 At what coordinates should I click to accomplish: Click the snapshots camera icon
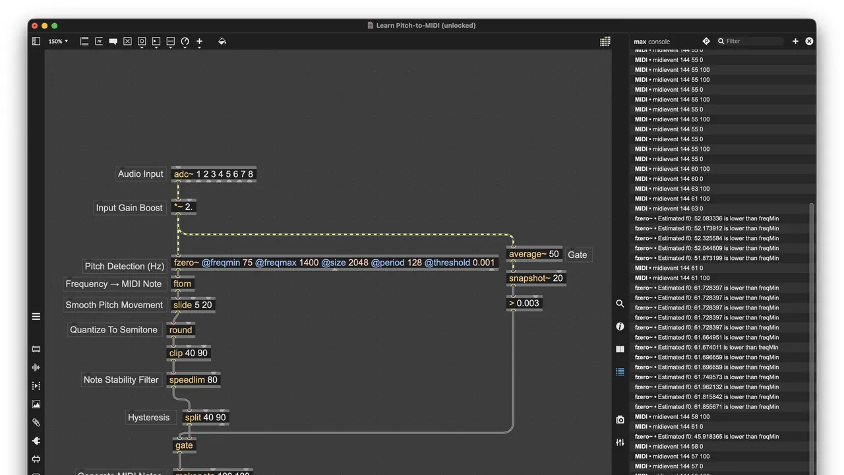[x=620, y=420]
